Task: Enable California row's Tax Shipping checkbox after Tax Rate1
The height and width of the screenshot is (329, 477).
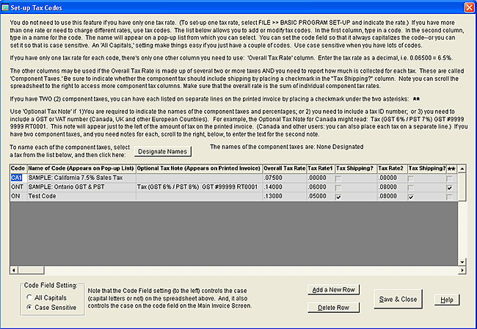Action: [337, 178]
